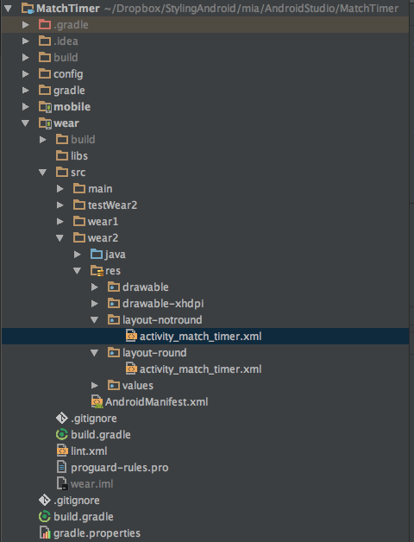414x542 pixels.
Task: Click the wear build.gradle green icon
Action: pyautogui.click(x=62, y=434)
